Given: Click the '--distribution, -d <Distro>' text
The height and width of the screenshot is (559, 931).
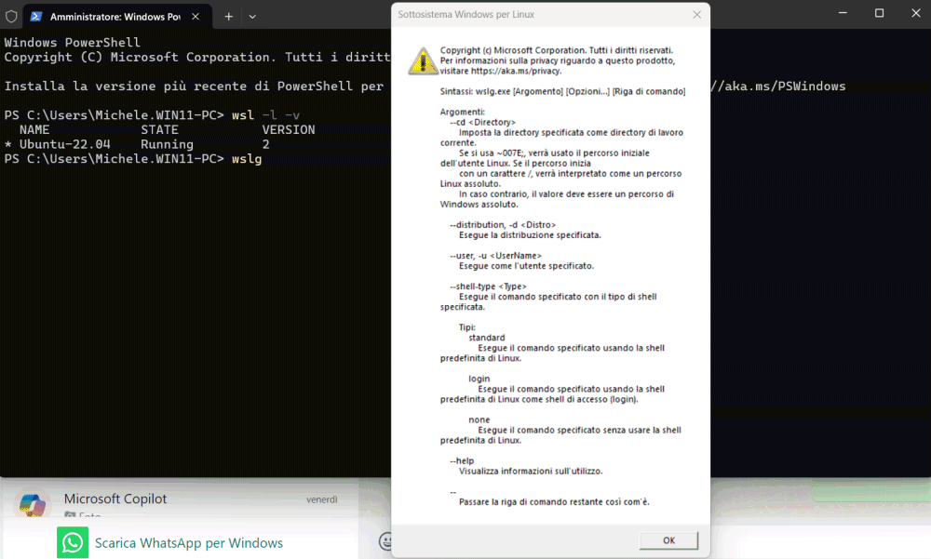Looking at the screenshot, I should (x=503, y=225).
